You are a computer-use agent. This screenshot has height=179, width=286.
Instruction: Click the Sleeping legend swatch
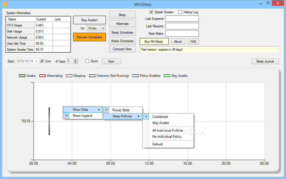[69, 76]
